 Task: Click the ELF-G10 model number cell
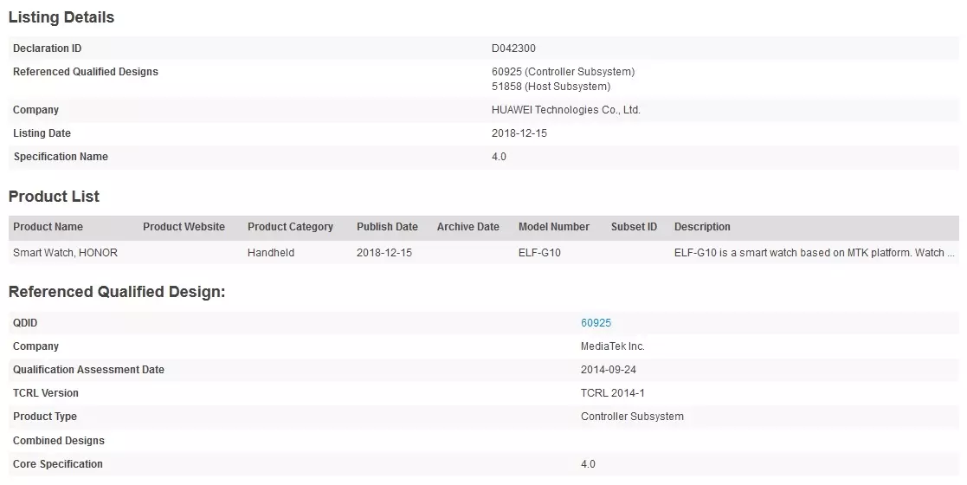click(539, 252)
